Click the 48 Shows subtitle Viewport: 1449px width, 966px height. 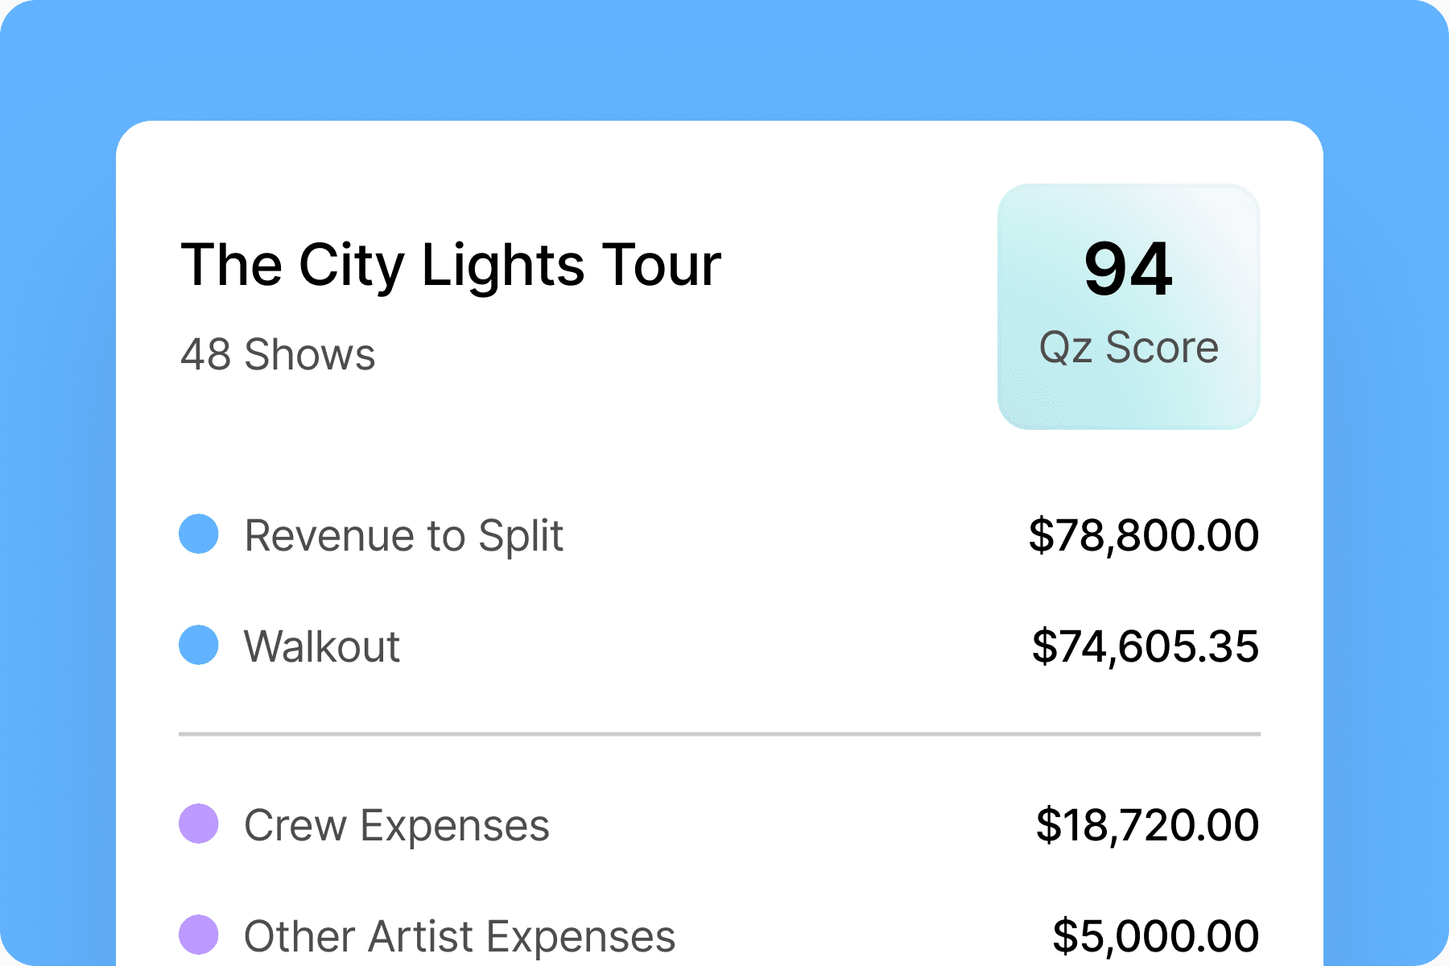(278, 354)
